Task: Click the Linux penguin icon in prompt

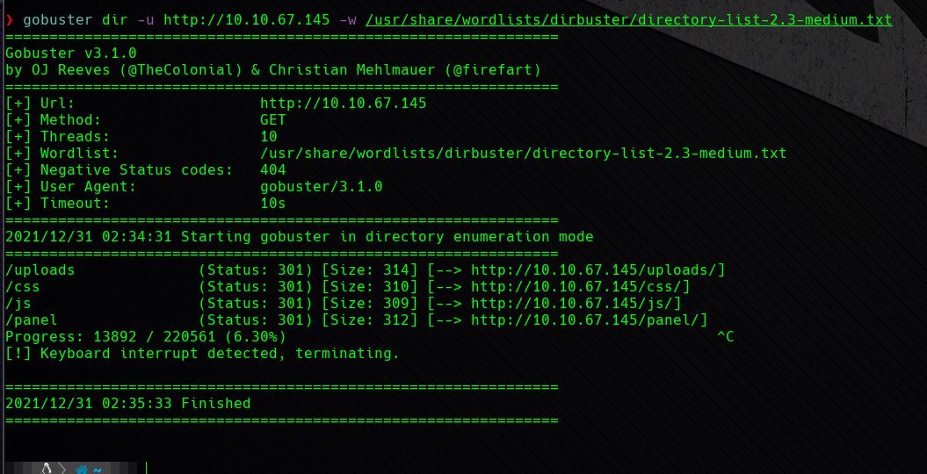Action: (47, 470)
